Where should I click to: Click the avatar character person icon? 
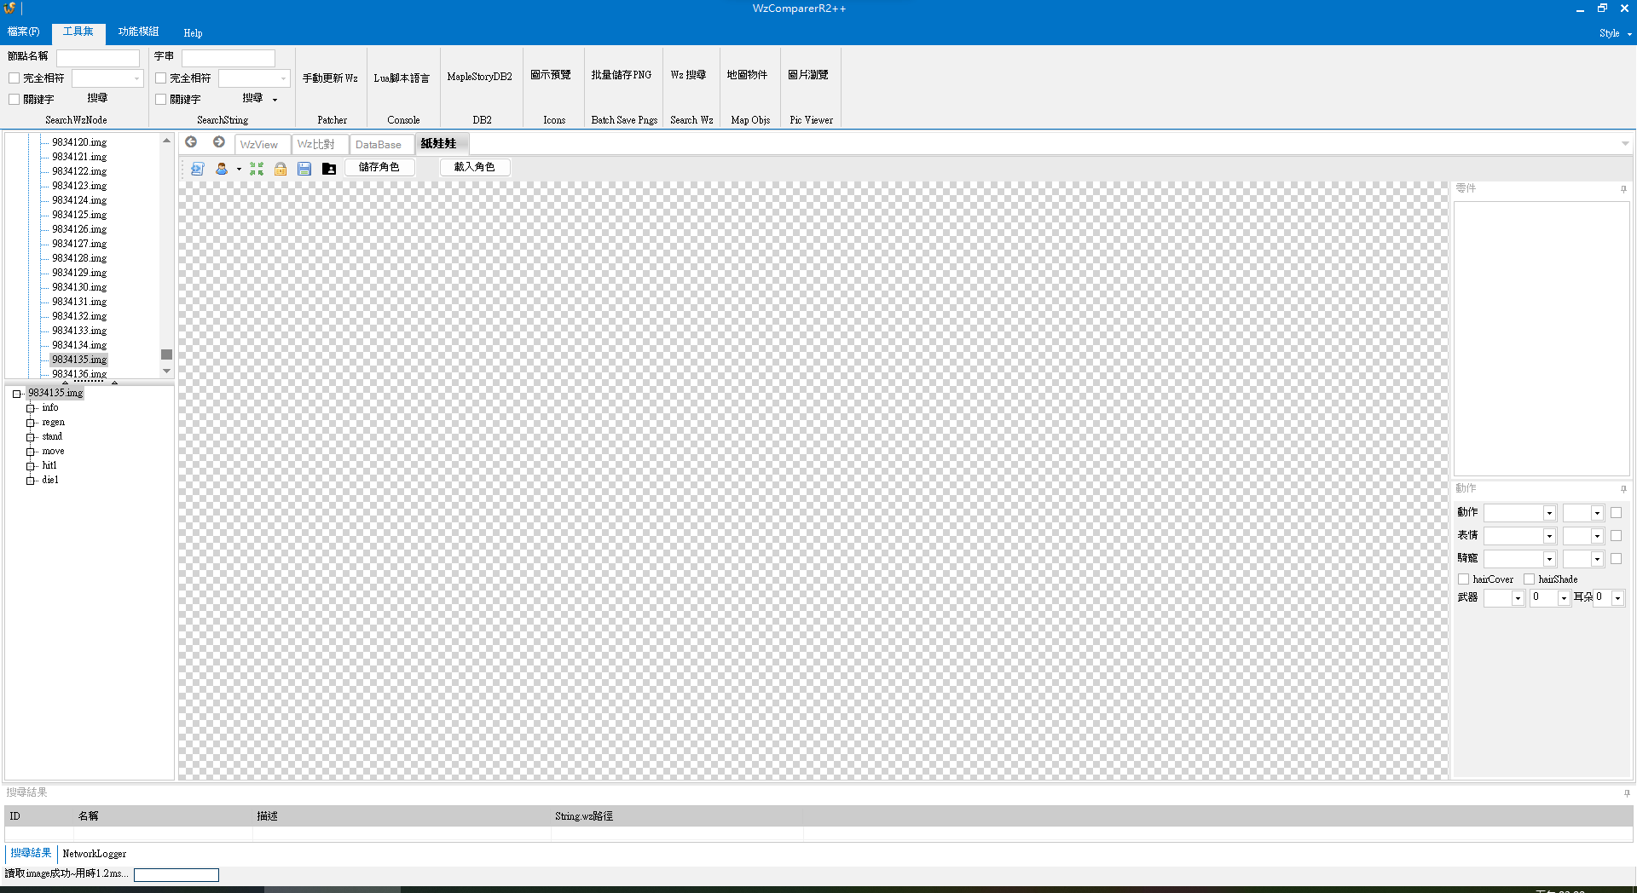222,169
